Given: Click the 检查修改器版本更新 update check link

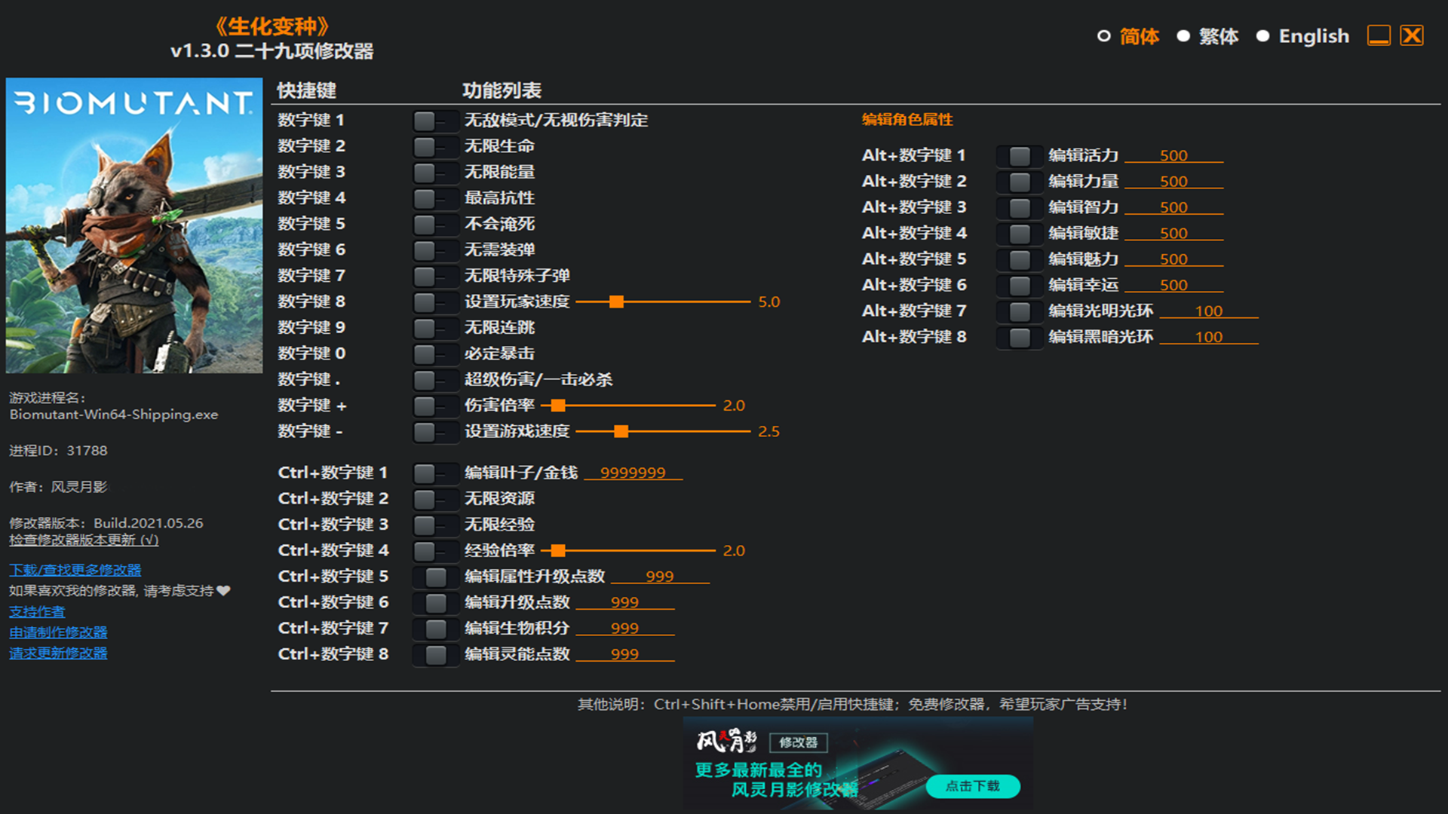Looking at the screenshot, I should (x=84, y=540).
